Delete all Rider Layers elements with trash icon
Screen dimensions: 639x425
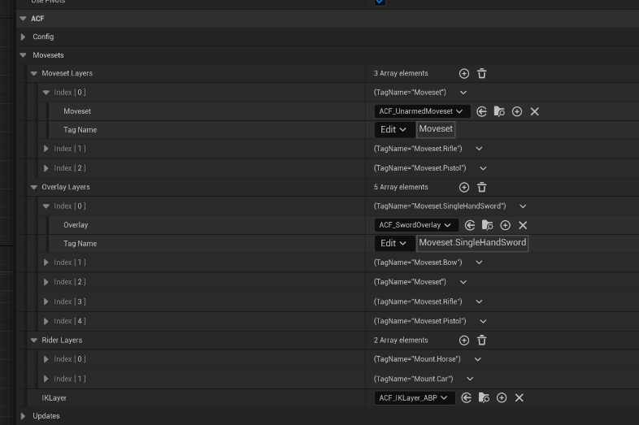coord(481,340)
